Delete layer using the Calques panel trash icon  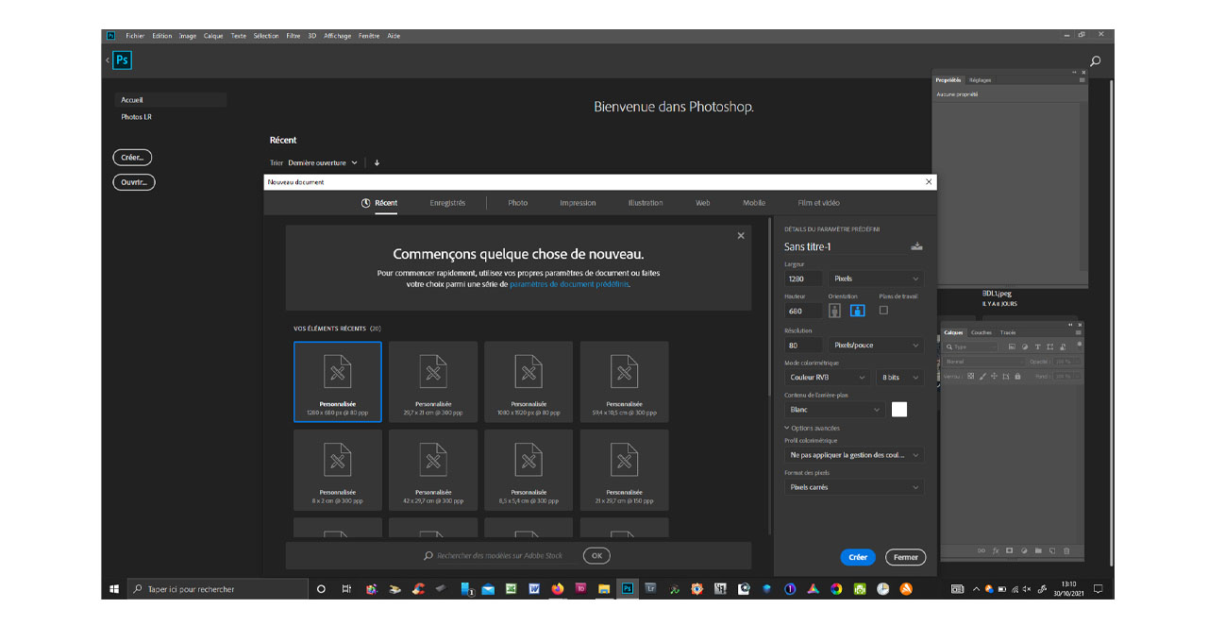pyautogui.click(x=1066, y=550)
